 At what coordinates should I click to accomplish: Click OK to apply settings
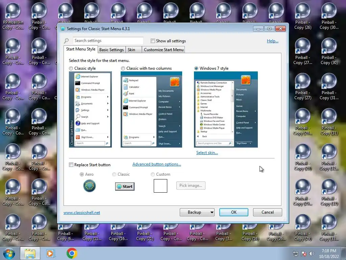tap(234, 212)
